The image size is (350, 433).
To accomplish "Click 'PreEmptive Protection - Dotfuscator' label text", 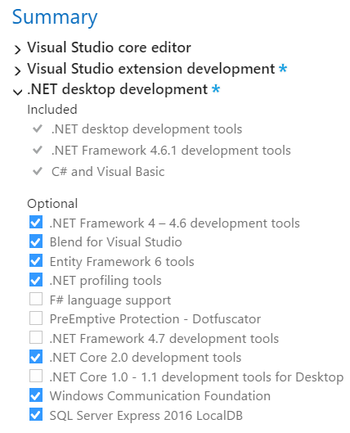I will click(x=155, y=319).
